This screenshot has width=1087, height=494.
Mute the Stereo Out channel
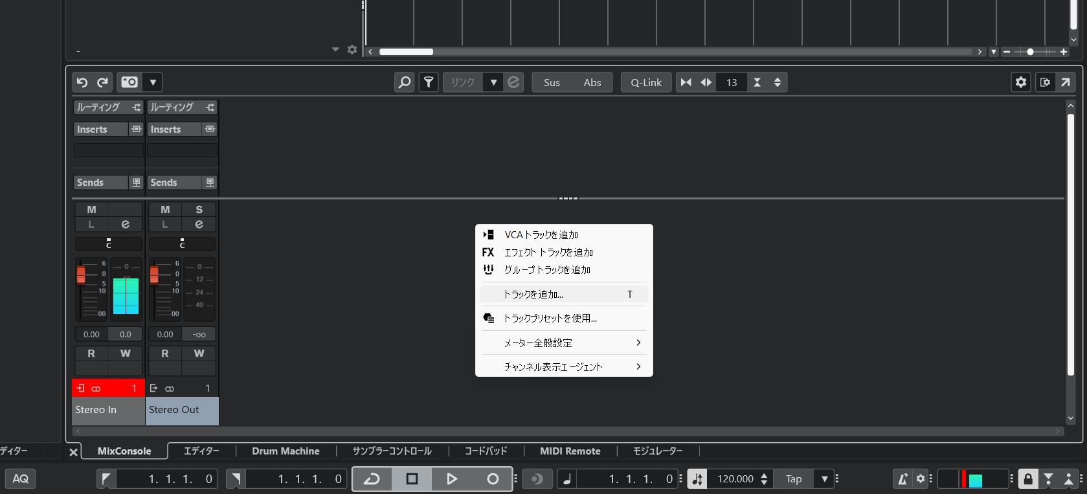click(165, 209)
